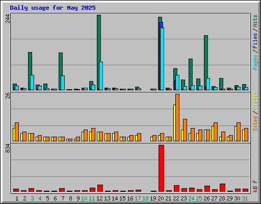Click the day 15 axis label
Screen dimensions: 261x204
(122, 198)
